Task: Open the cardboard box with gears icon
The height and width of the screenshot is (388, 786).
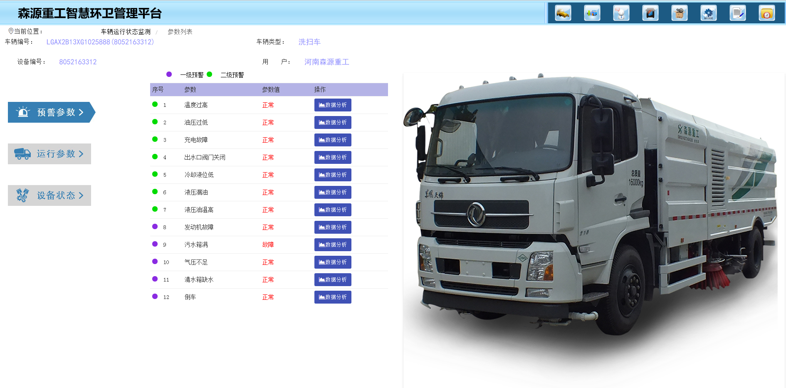Action: point(679,13)
